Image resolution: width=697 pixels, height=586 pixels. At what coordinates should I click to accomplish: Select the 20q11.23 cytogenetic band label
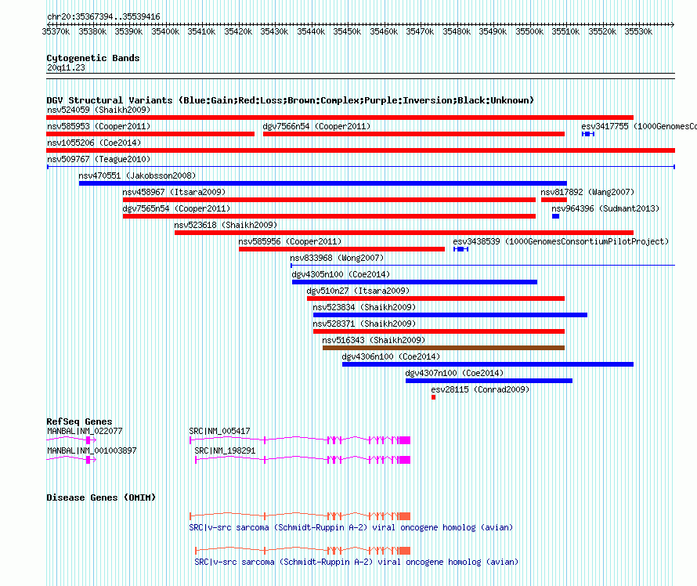(66, 67)
